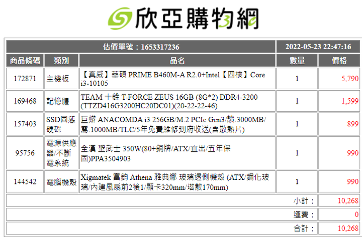This screenshot has width=362, height=238.
Task: Click the SSD固態硬碟 category cell
Action: 61,124
